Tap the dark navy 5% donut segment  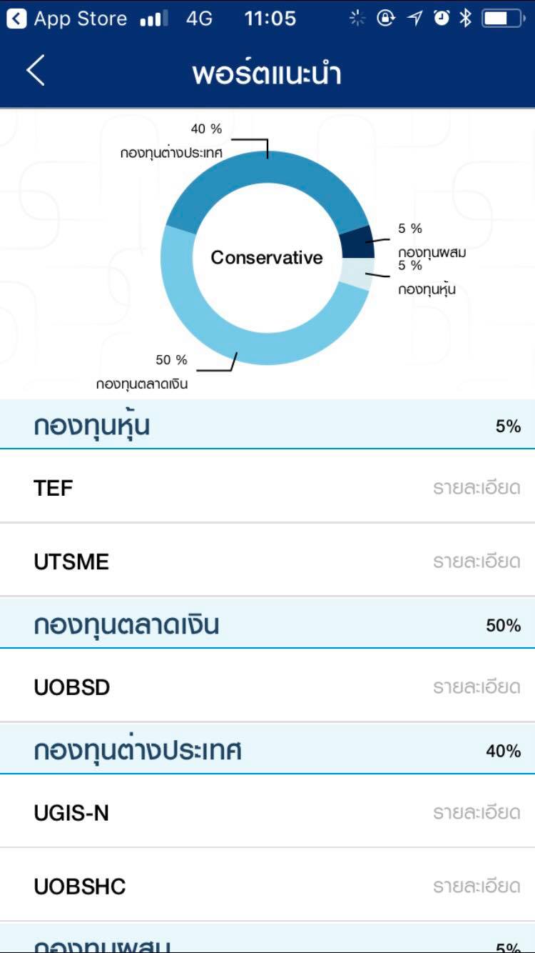tap(357, 243)
